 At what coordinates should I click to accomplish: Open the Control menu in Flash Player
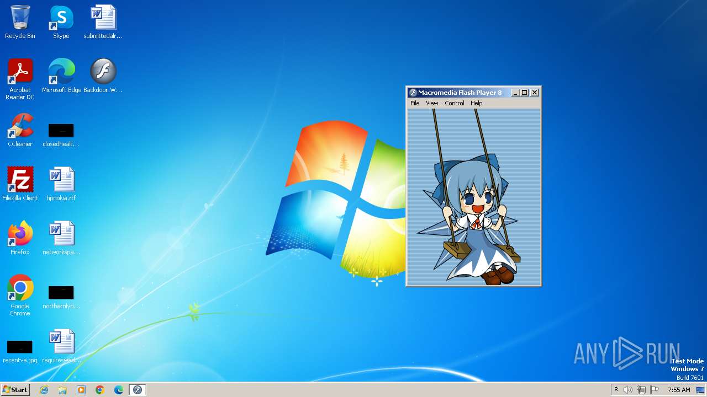[x=455, y=103]
